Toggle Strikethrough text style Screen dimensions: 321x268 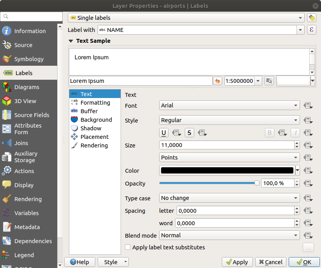pos(189,133)
